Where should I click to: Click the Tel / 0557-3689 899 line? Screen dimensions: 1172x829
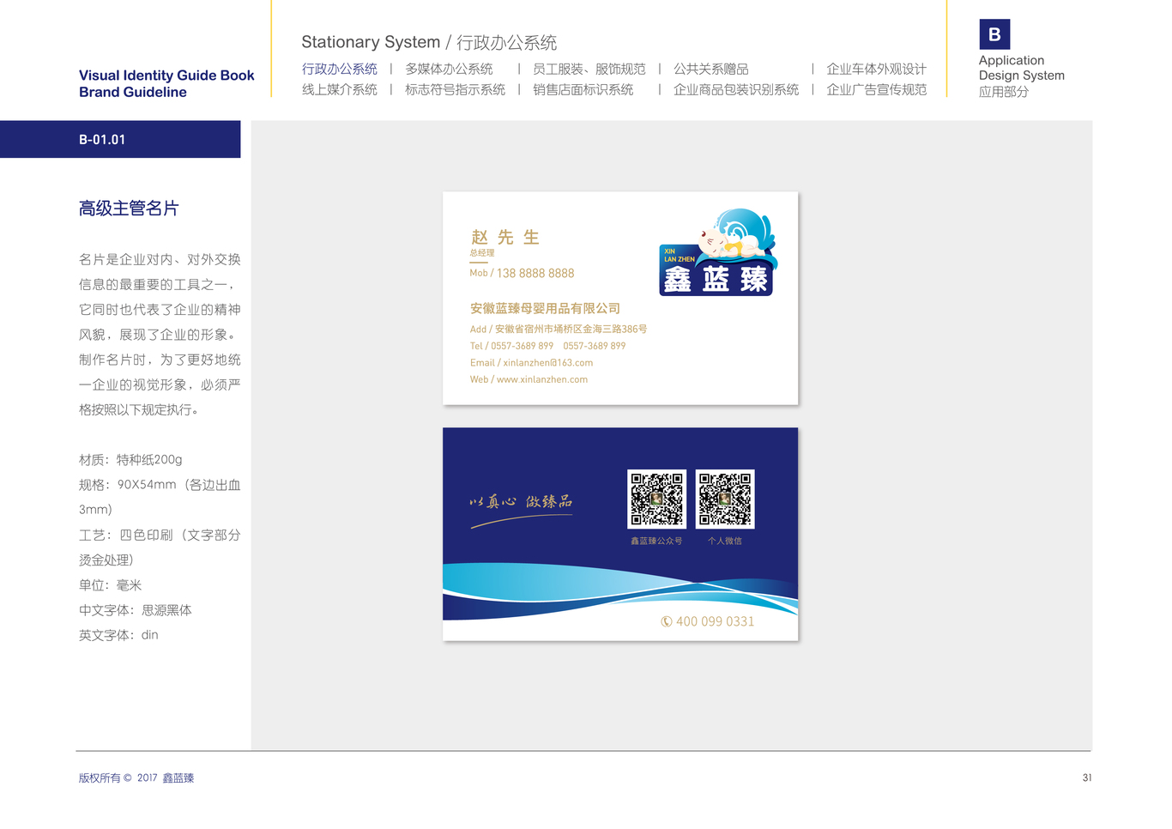coord(547,346)
